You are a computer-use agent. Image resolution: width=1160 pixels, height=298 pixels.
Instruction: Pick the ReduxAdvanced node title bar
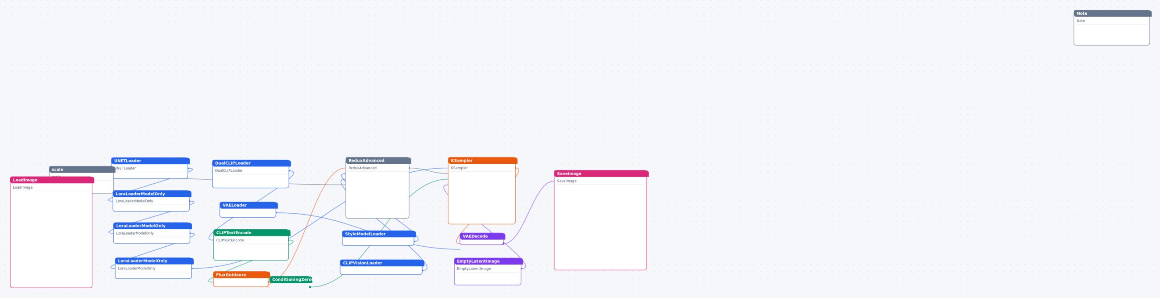378,161
